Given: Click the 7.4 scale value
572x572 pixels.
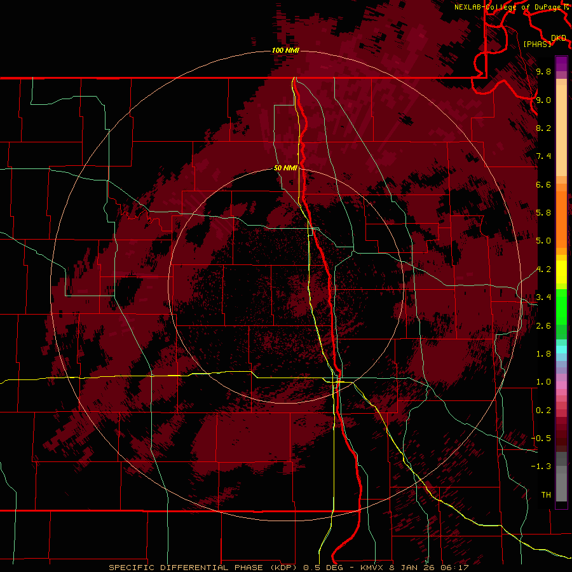Looking at the screenshot, I should tap(543, 156).
